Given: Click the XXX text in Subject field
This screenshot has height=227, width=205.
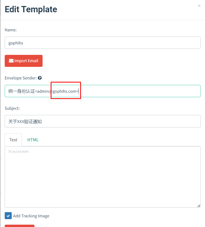Looking at the screenshot, I should pos(21,121).
